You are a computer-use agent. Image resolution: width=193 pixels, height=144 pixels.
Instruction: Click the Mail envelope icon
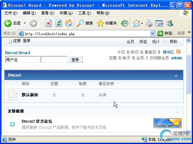pyautogui.click(x=137, y=23)
